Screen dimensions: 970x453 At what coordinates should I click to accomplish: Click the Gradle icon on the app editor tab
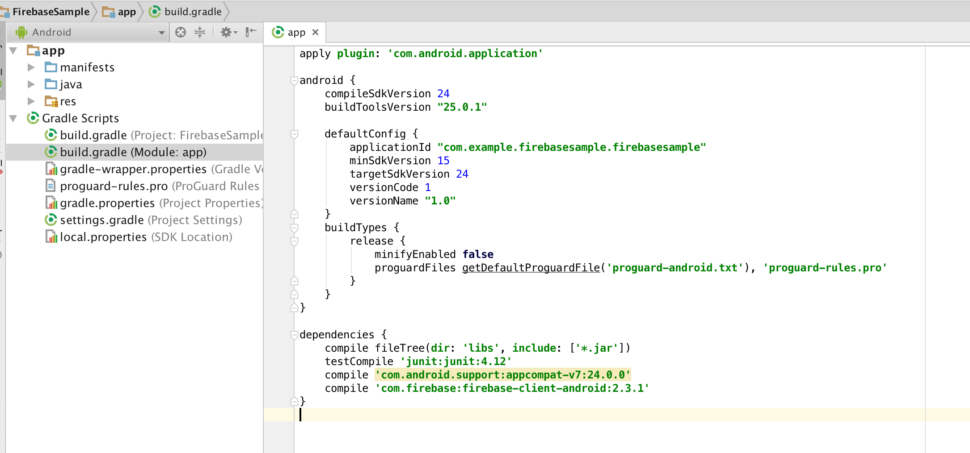pos(278,32)
